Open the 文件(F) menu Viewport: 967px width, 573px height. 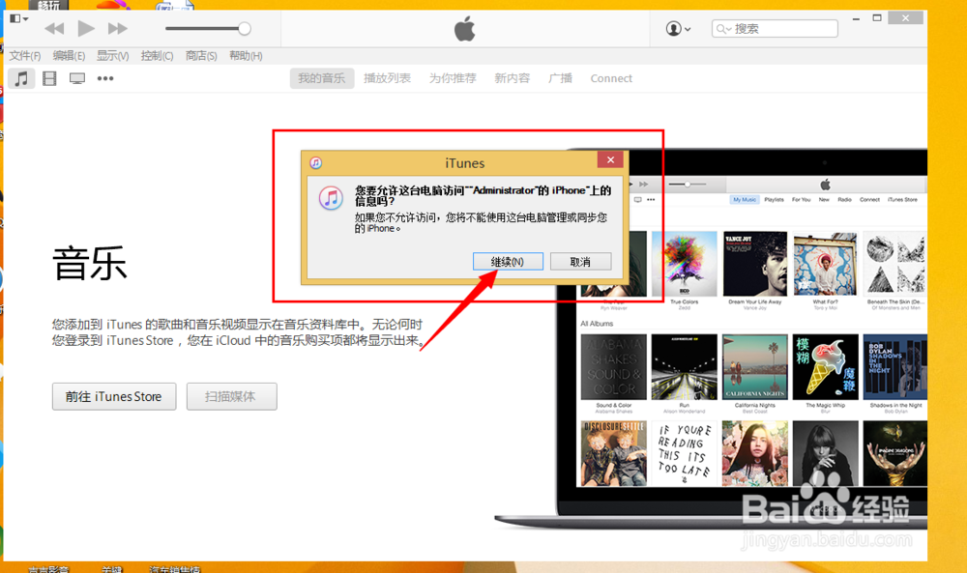click(x=25, y=56)
